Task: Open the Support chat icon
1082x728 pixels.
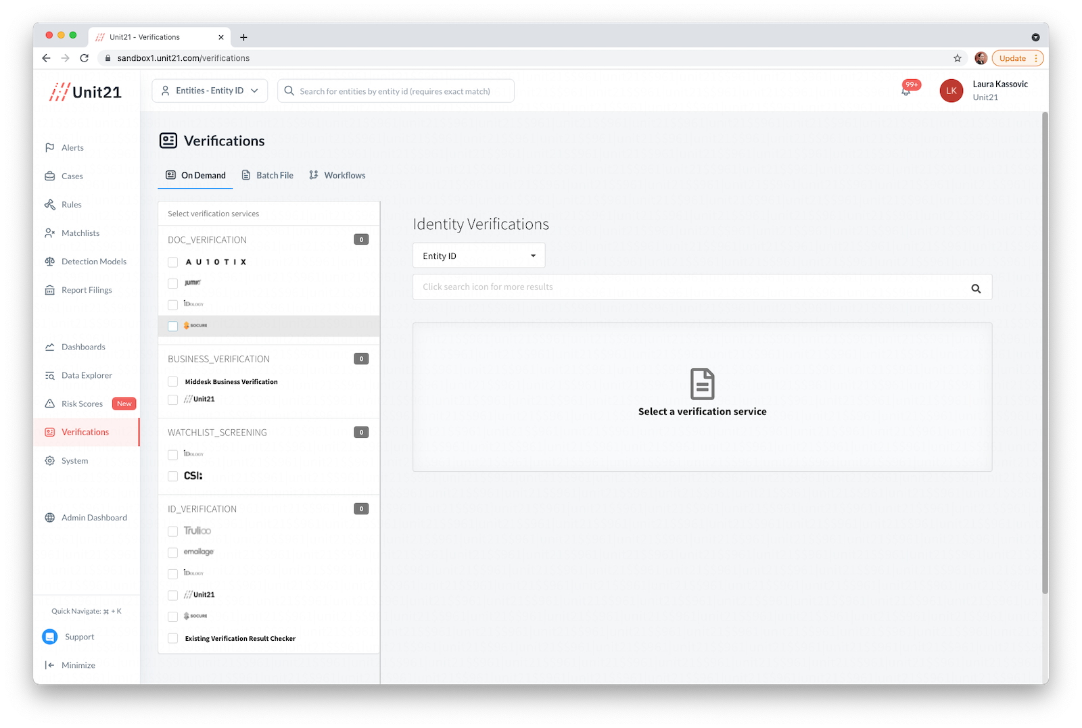Action: pyautogui.click(x=50, y=637)
